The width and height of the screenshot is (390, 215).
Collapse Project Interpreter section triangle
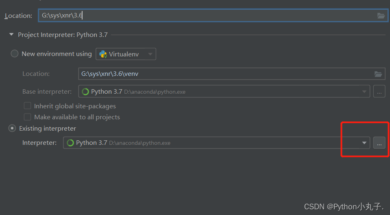coord(11,34)
